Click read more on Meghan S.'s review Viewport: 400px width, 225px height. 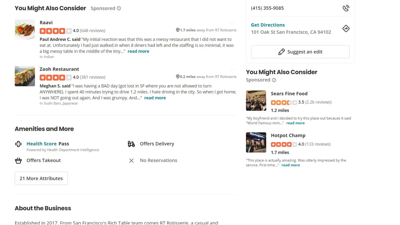[x=155, y=98]
